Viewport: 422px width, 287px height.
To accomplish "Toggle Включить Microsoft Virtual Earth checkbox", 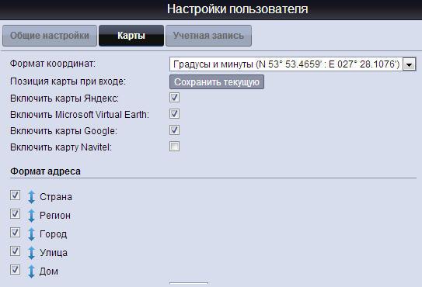I will 174,114.
